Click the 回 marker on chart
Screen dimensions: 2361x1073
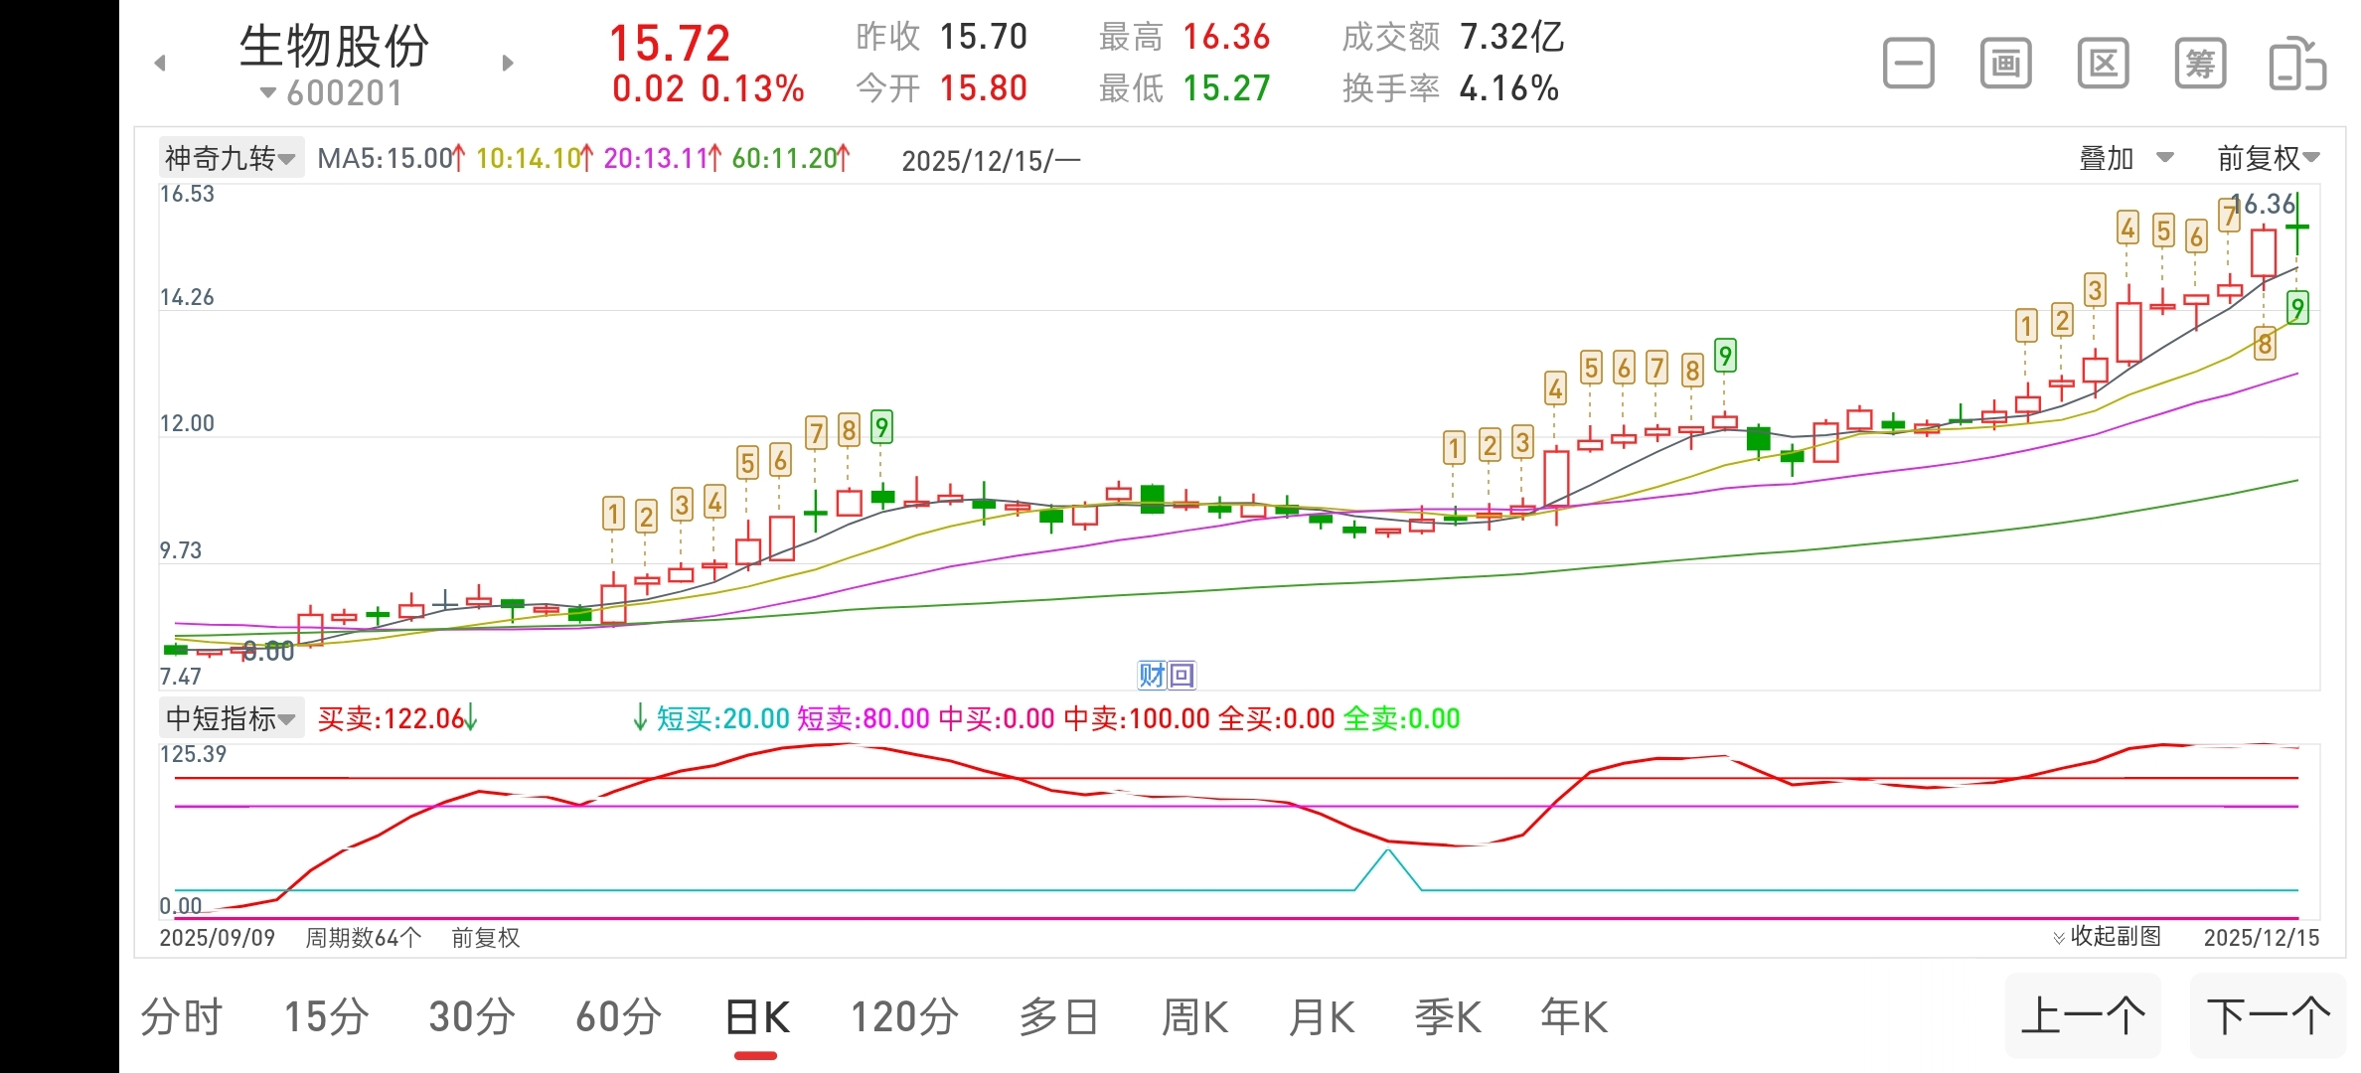[1181, 676]
